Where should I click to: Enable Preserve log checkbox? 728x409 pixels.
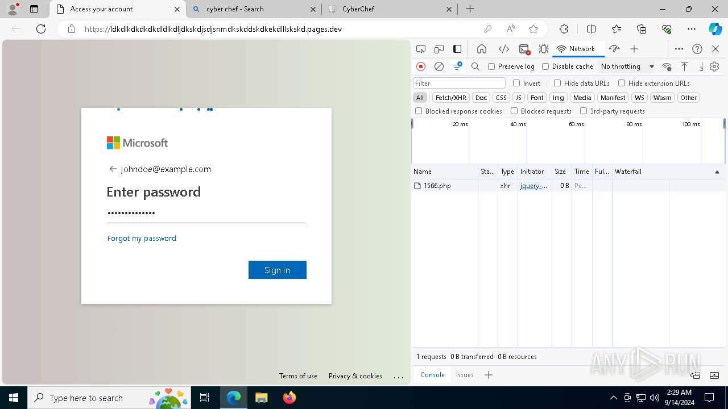pos(491,66)
